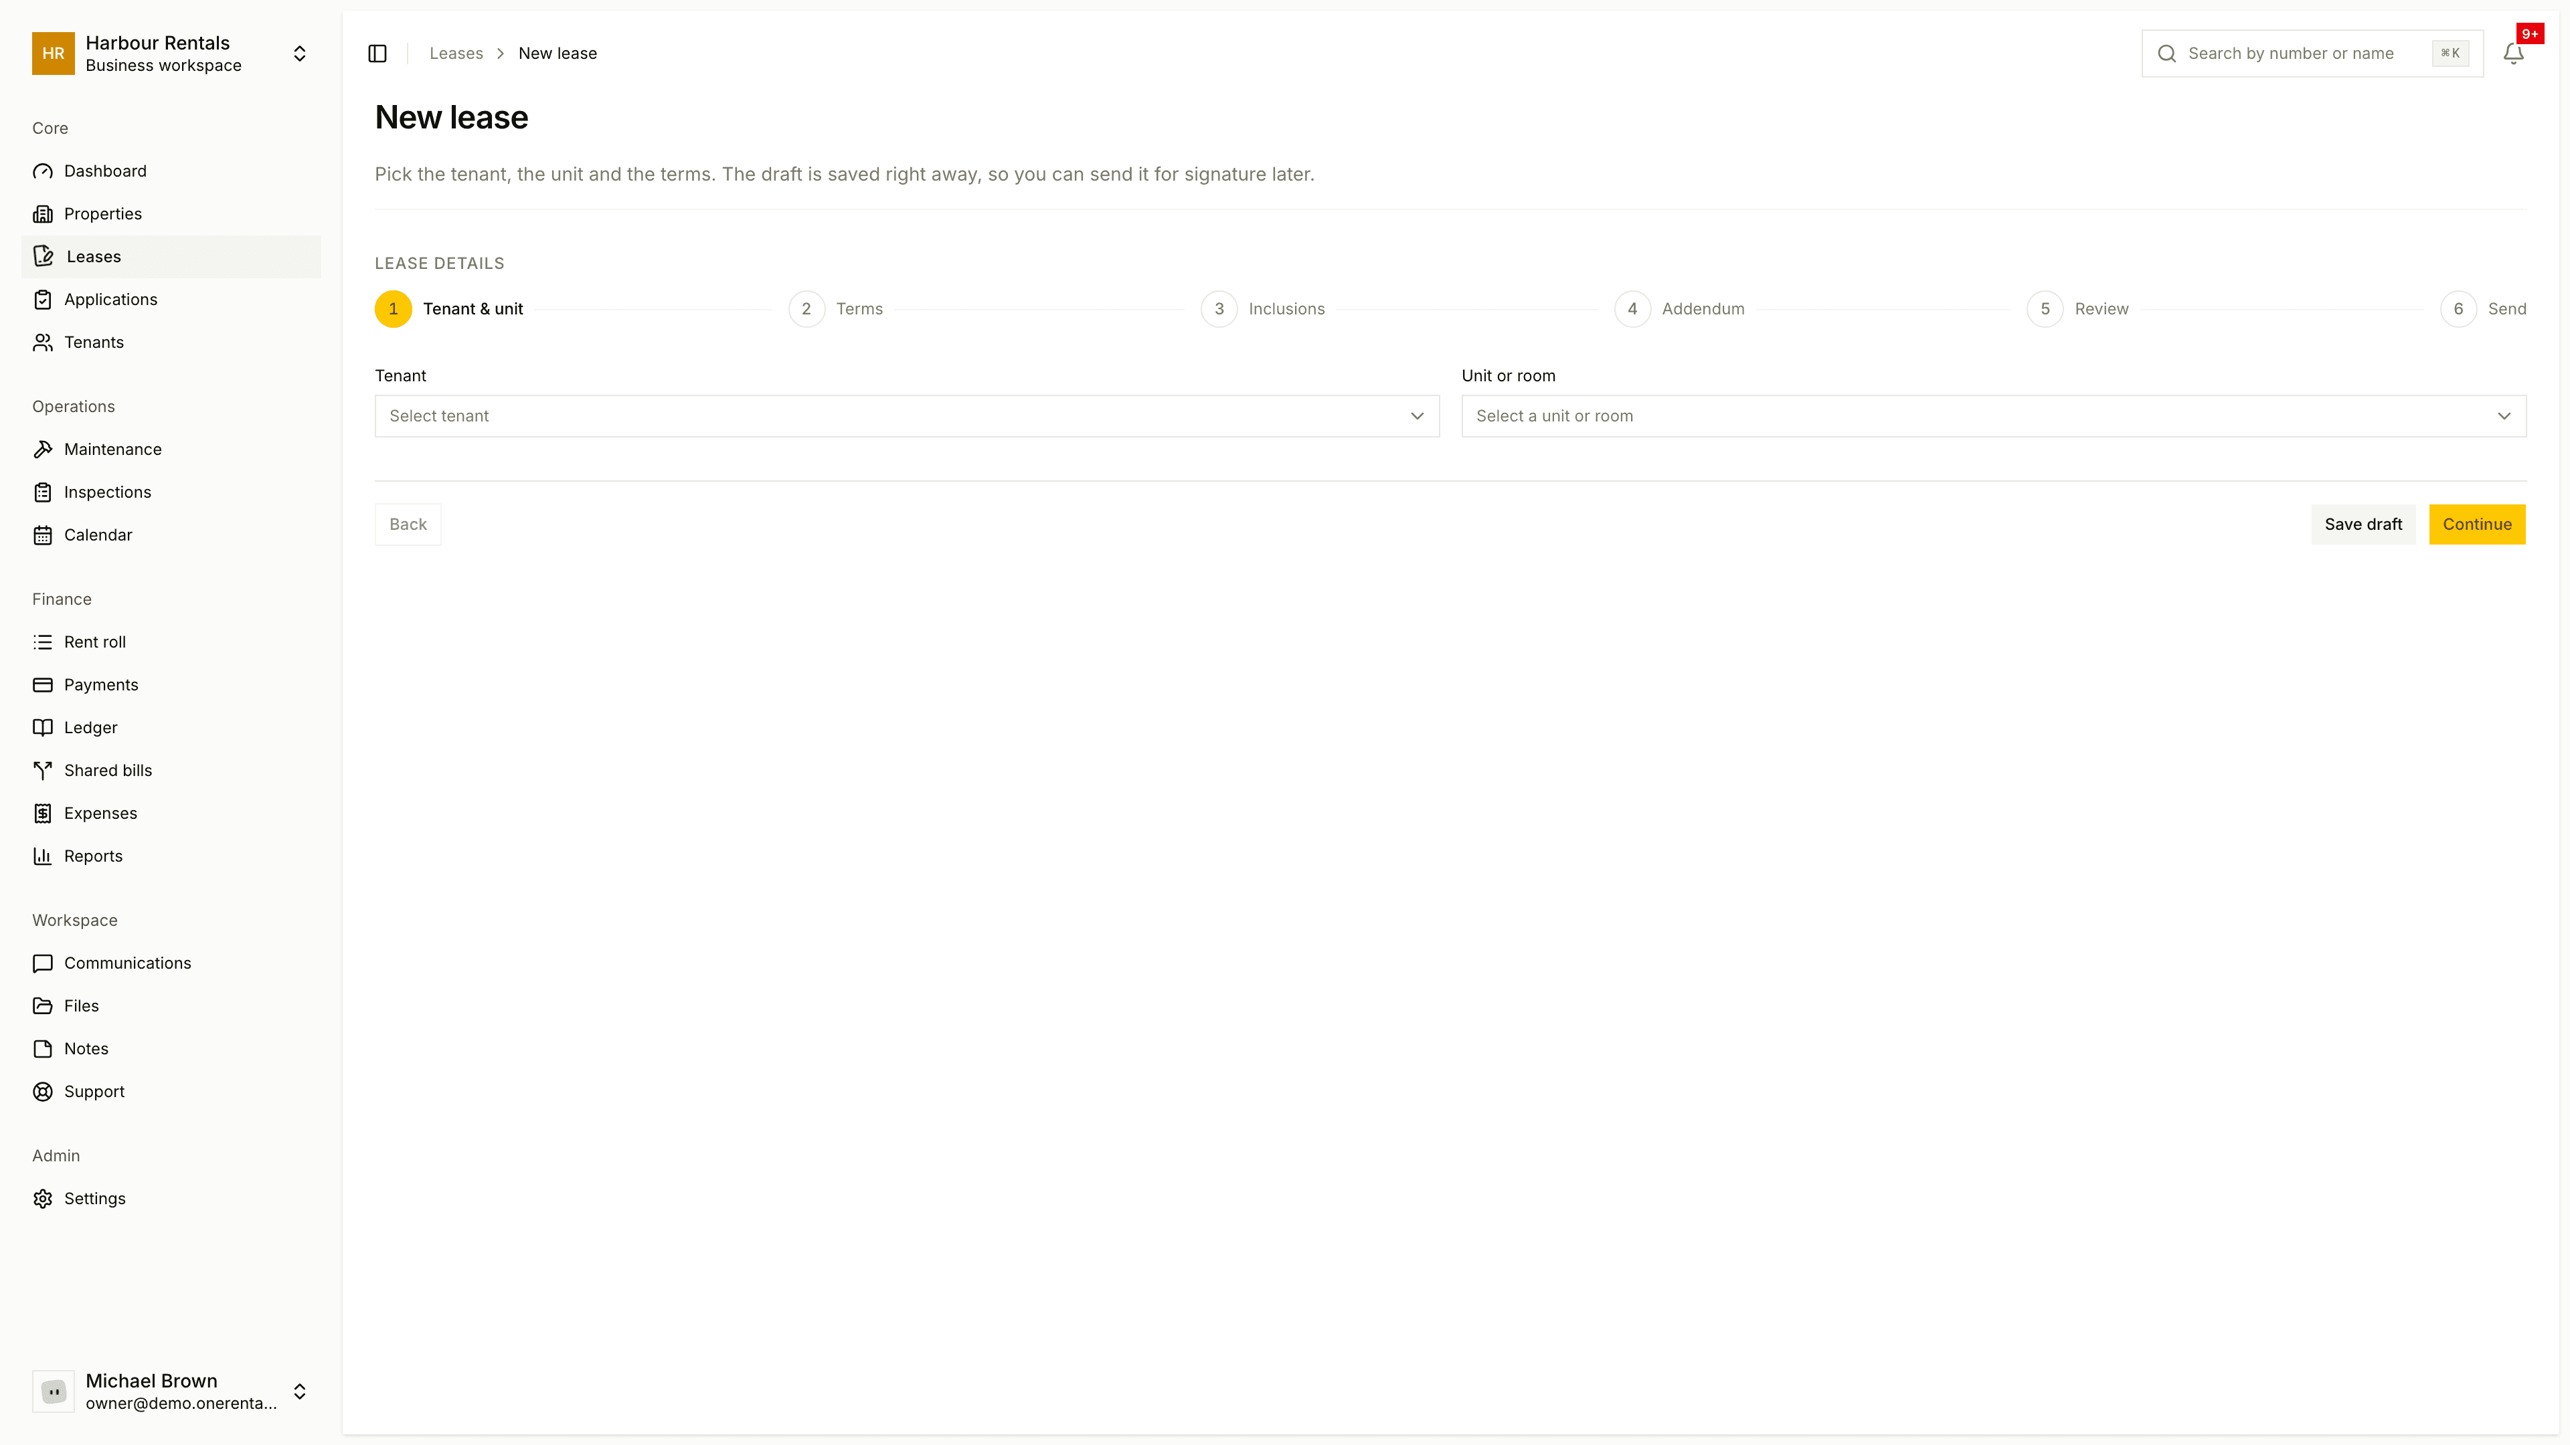Go to step 3 Inclusions

(x=1263, y=309)
